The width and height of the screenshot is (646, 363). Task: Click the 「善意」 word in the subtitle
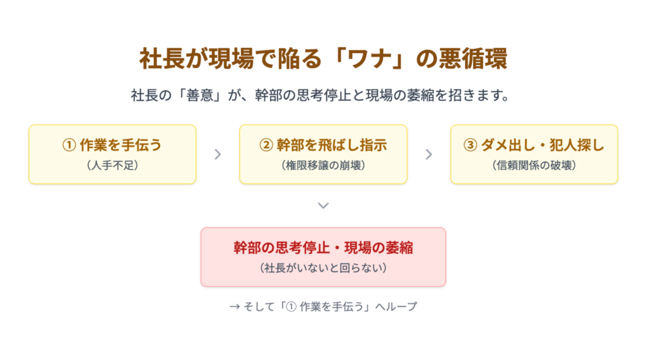tap(202, 96)
